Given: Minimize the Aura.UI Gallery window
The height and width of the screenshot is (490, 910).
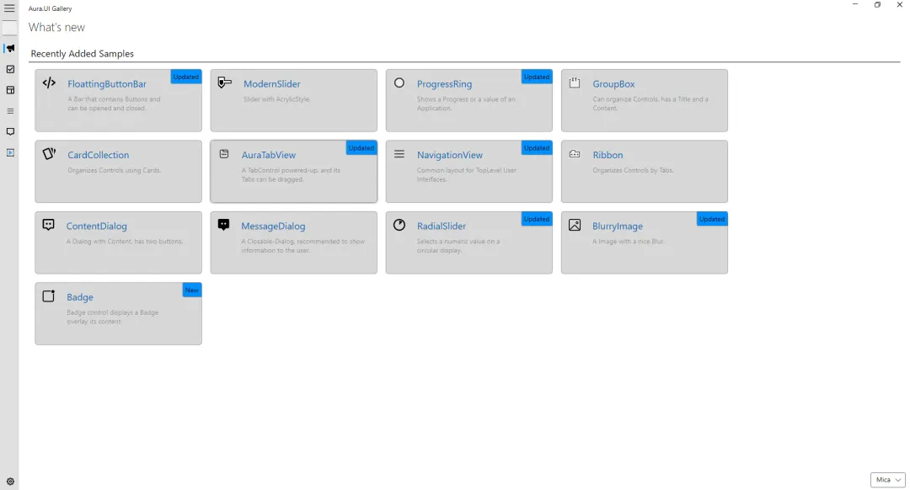Looking at the screenshot, I should (855, 5).
